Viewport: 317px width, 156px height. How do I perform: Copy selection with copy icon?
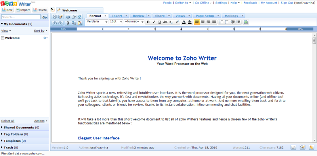point(74,23)
